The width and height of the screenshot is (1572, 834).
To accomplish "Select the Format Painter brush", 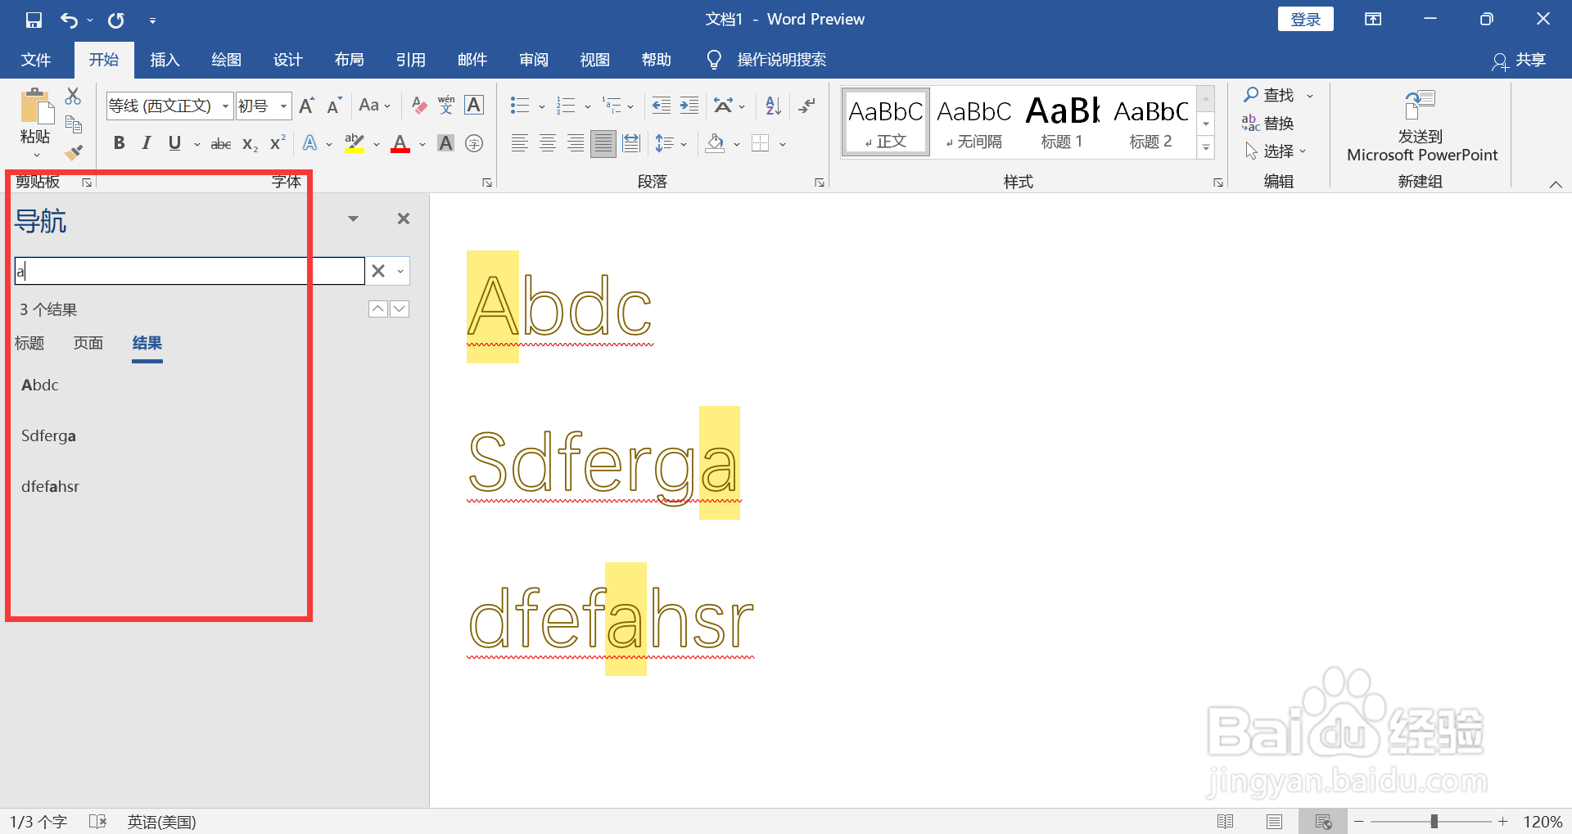I will (74, 152).
